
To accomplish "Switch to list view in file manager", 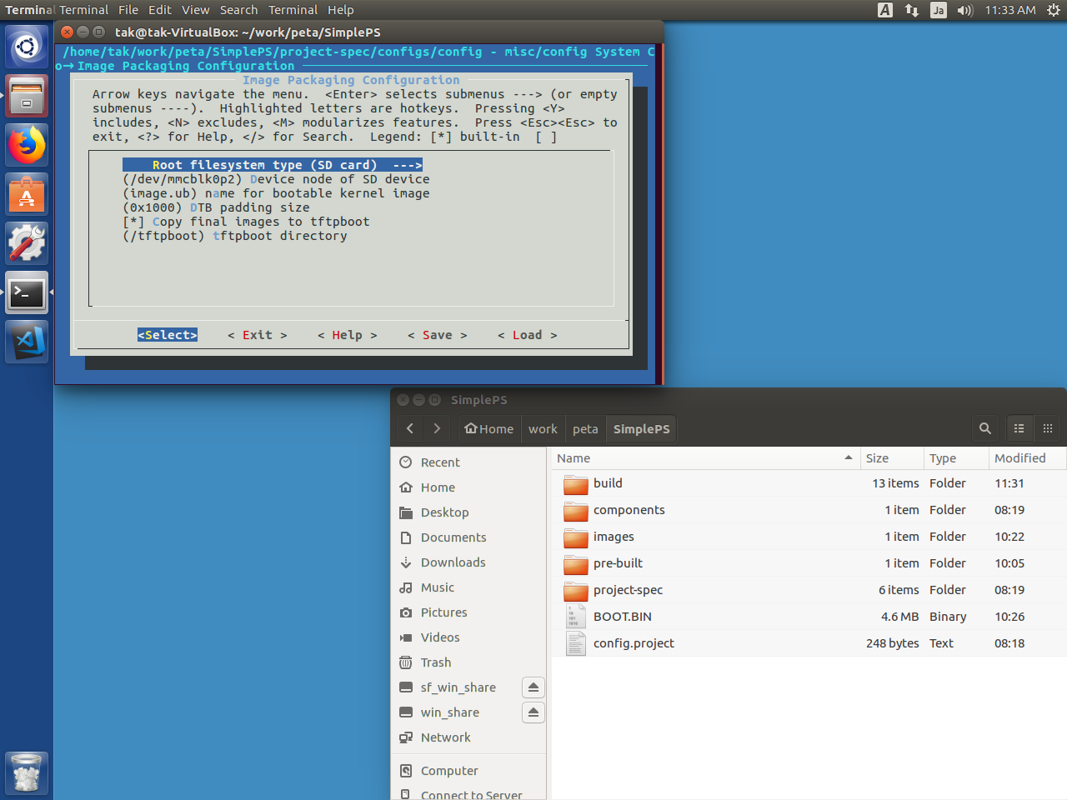I will click(x=1019, y=428).
